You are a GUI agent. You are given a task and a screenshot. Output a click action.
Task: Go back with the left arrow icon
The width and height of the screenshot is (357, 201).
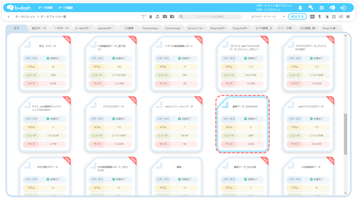(x=9, y=17)
